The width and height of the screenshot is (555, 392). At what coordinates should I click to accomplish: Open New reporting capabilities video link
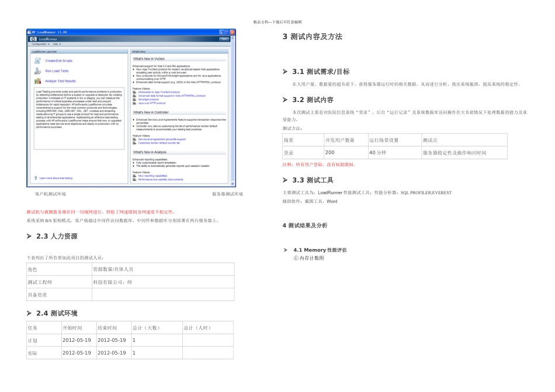click(152, 176)
